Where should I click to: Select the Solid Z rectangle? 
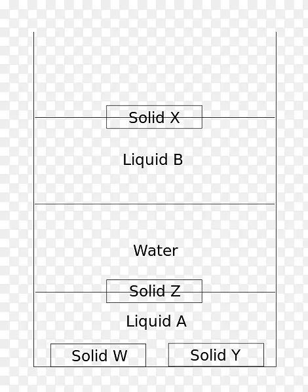point(154,291)
